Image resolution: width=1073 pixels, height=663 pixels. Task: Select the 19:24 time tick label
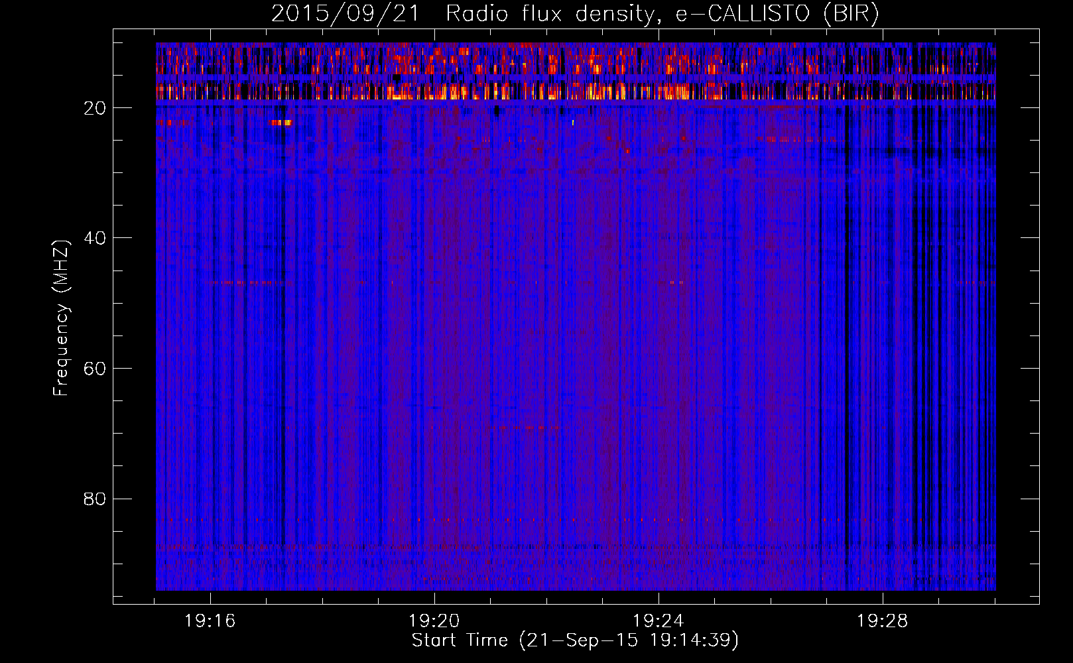click(659, 621)
